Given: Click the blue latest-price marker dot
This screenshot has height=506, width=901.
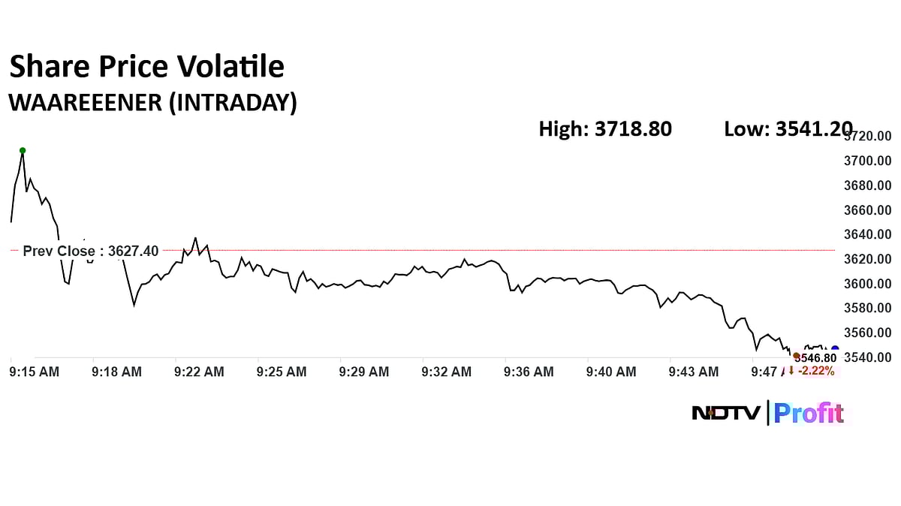Looking at the screenshot, I should pos(835,349).
